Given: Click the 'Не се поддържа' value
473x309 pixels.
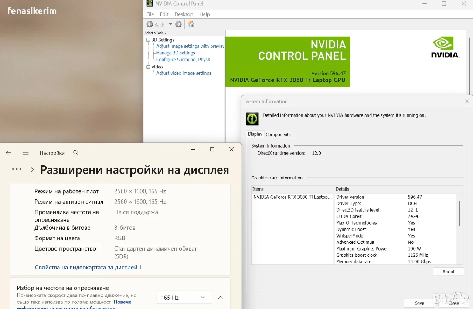Looking at the screenshot, I should [136, 212].
